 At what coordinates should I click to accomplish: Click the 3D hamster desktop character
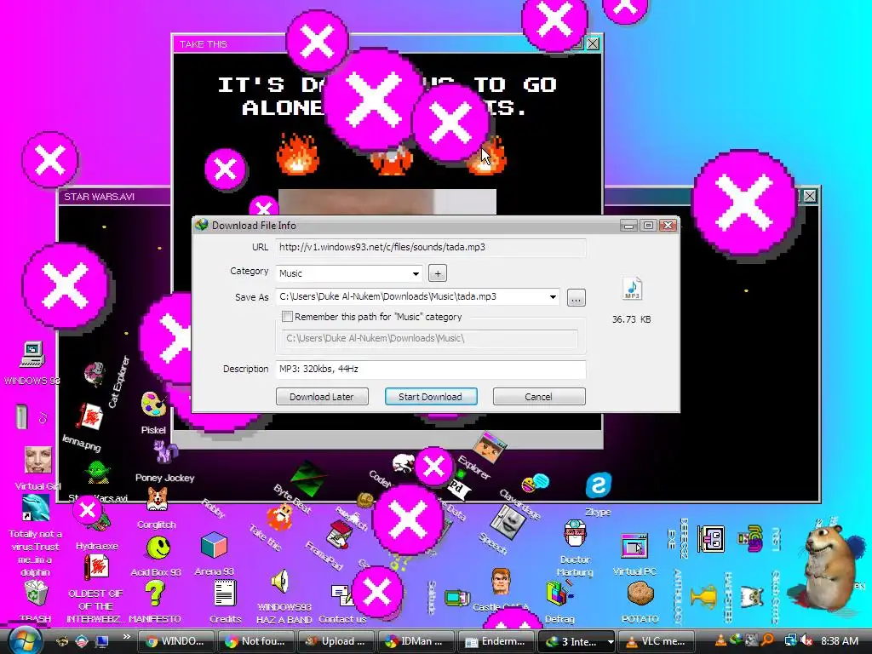coord(831,565)
